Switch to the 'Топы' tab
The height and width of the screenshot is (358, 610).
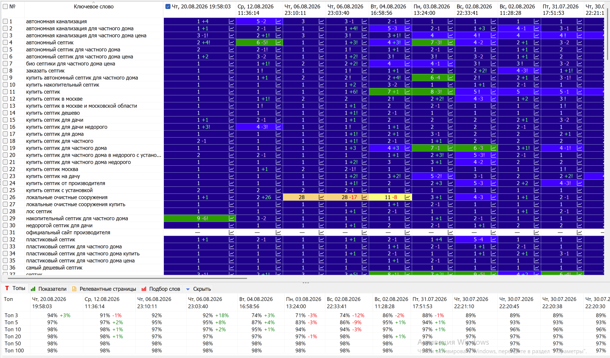(15, 288)
